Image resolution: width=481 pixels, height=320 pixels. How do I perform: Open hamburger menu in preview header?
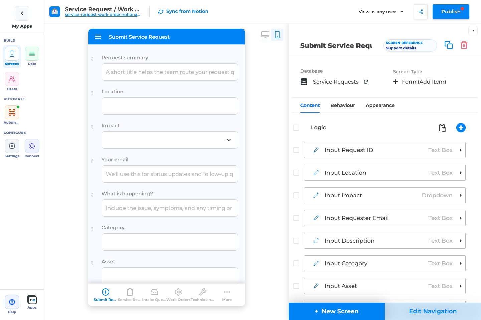[98, 37]
